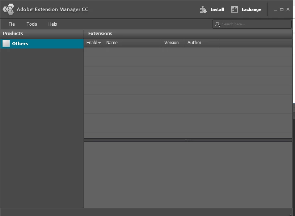295x216 pixels.
Task: Click the Products panel header
Action: pyautogui.click(x=42, y=34)
